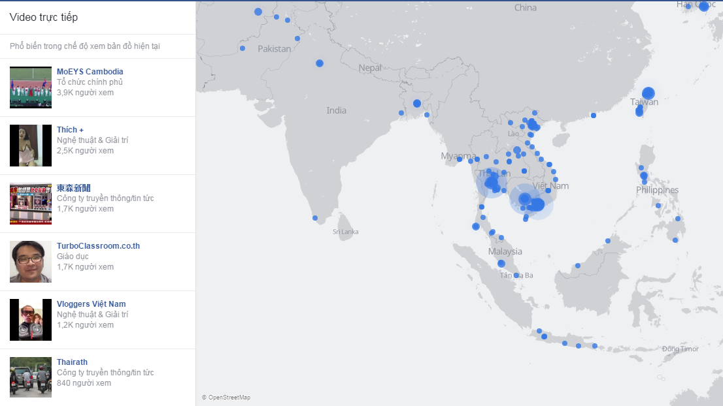Open the Thích + video thumbnail
The image size is (723, 406).
31,146
